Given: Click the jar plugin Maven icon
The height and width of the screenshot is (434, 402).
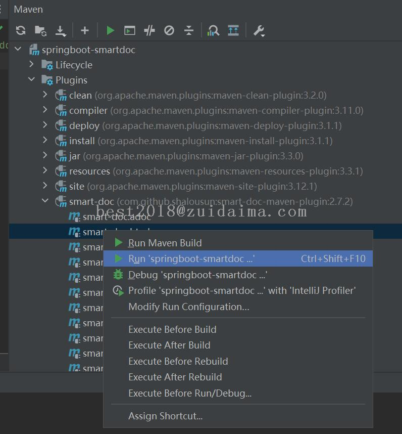Looking at the screenshot, I should point(61,156).
